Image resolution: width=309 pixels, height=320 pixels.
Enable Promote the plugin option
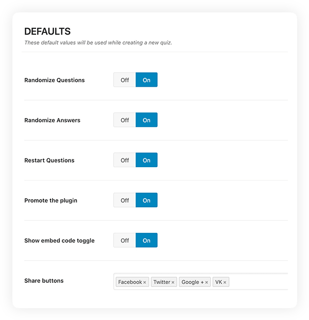[x=147, y=200]
